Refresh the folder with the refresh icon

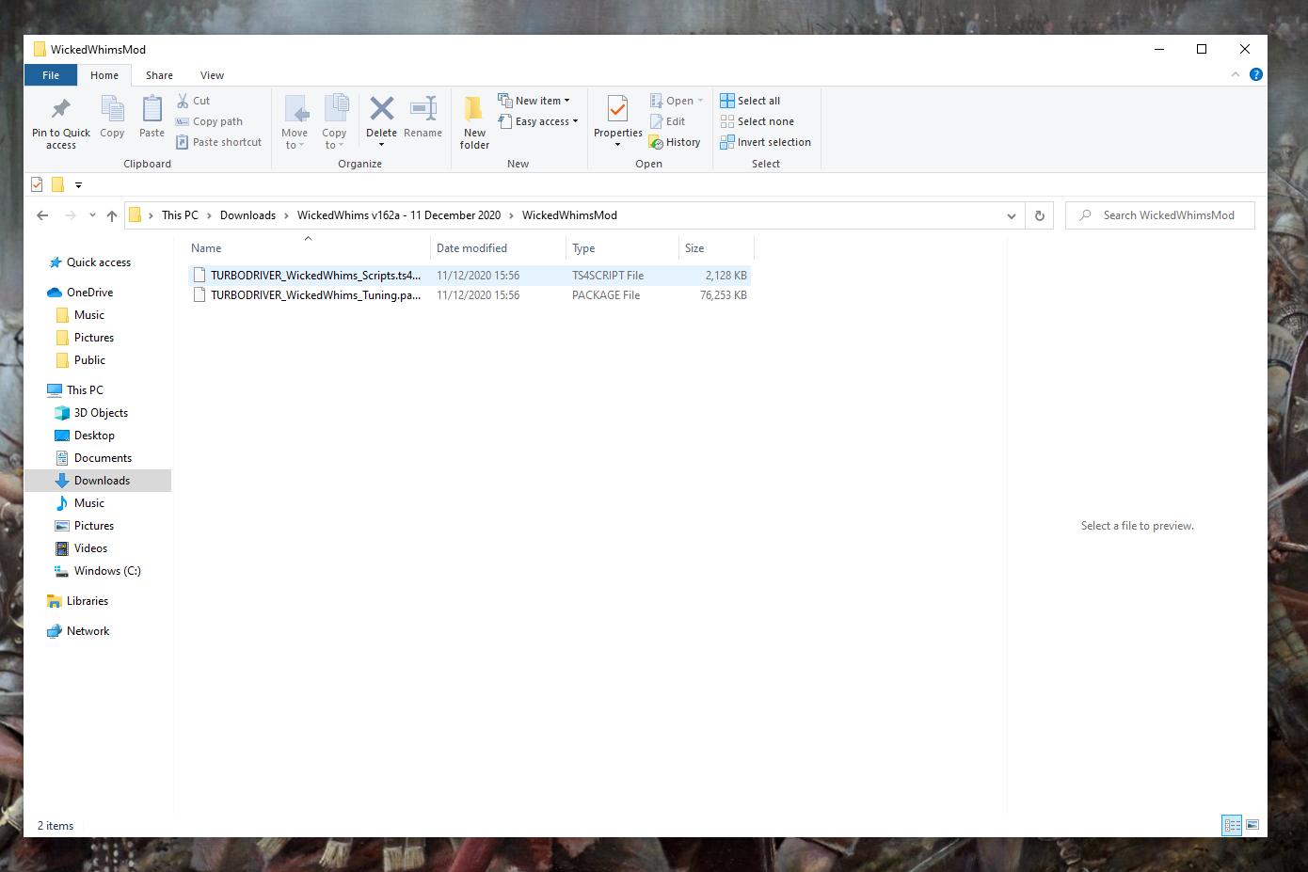(1039, 214)
